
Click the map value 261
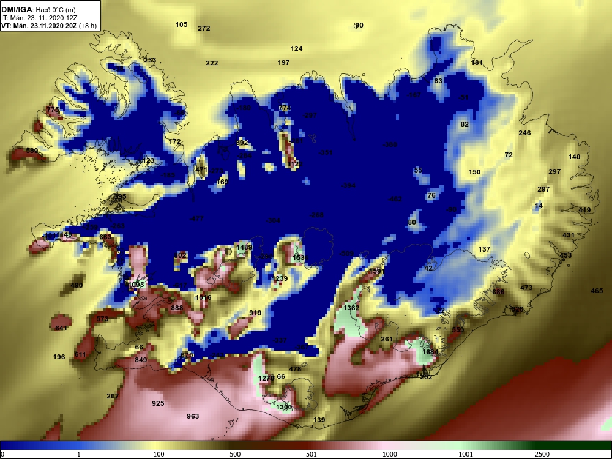click(386, 339)
